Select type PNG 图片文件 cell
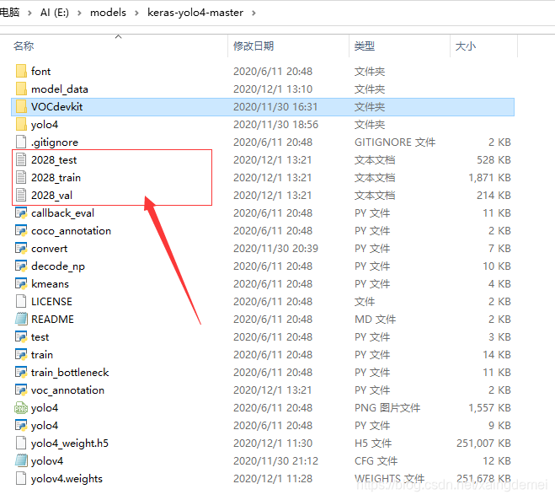555x500 pixels. point(387,408)
